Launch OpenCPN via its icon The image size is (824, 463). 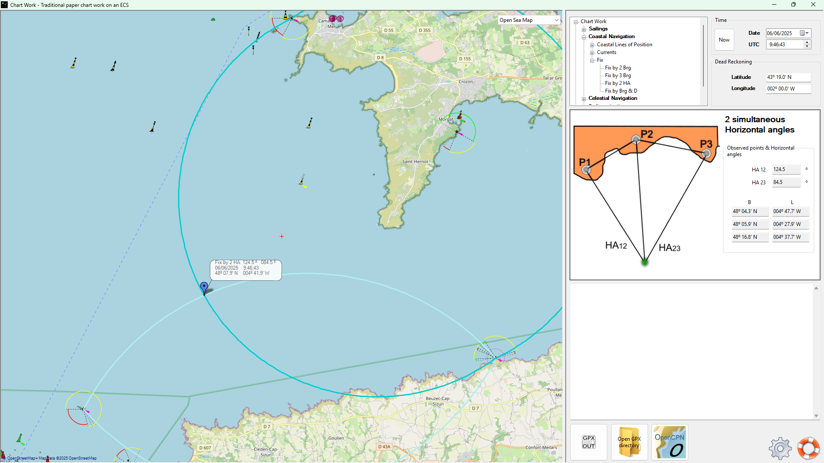[x=669, y=442]
